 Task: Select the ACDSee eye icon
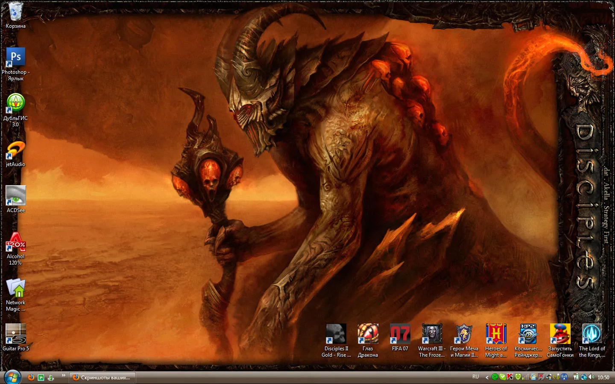coord(16,195)
